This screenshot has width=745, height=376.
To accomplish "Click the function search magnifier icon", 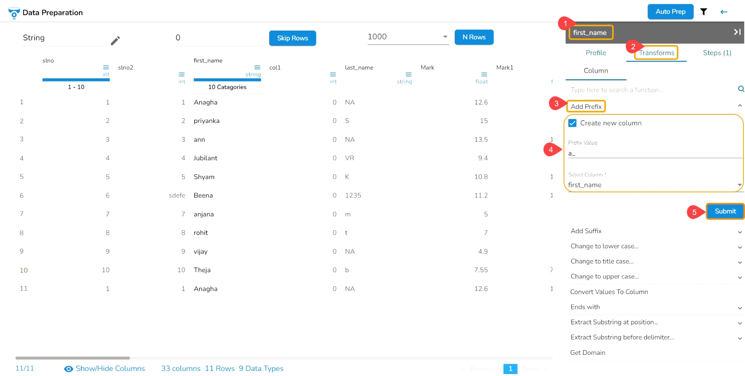I will [x=741, y=89].
